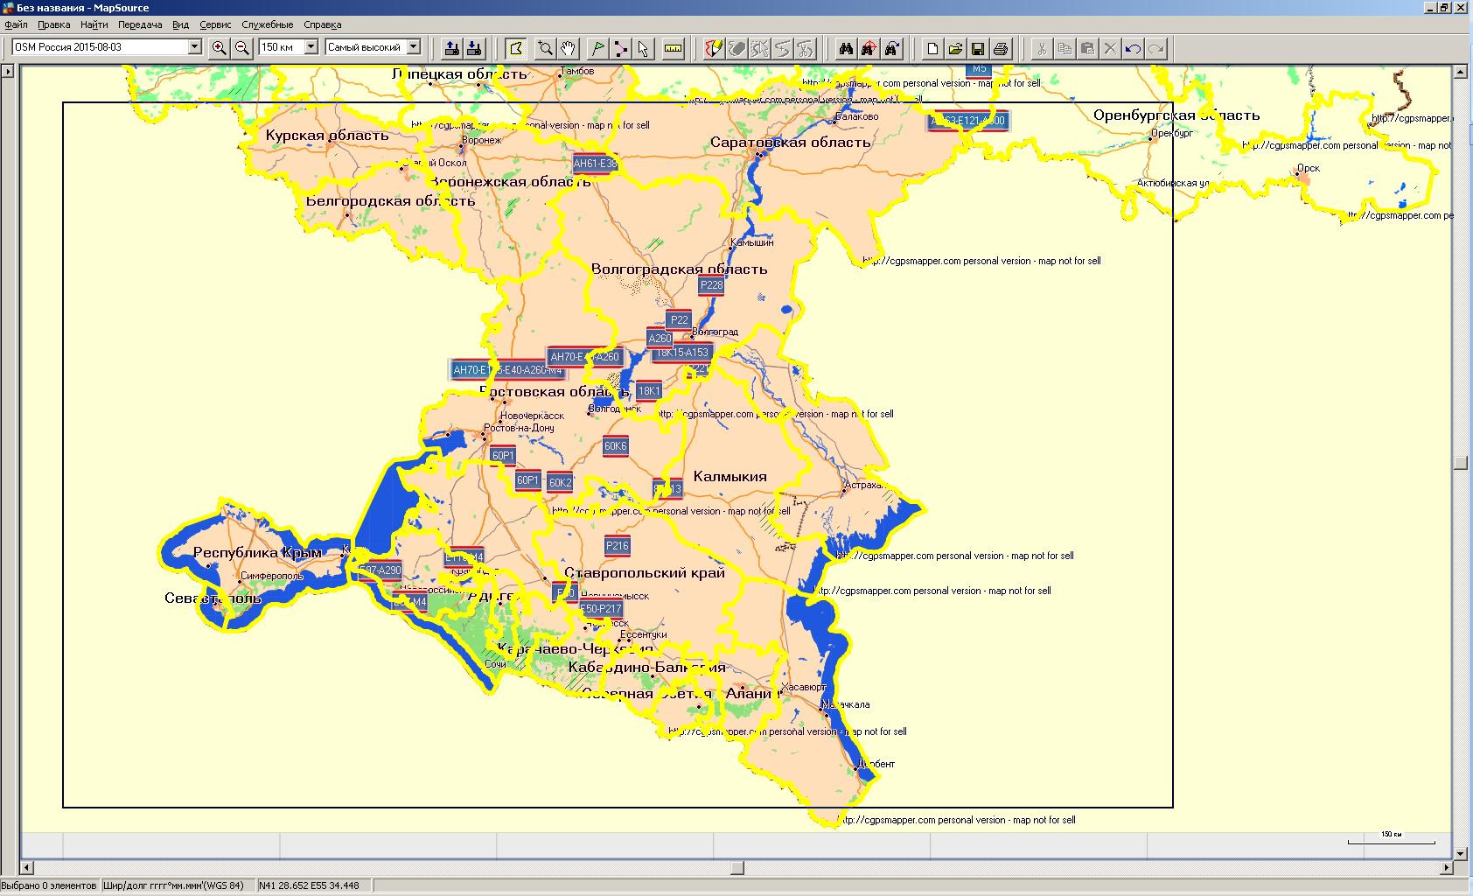Click the P216 road sign
This screenshot has width=1473, height=896.
(617, 546)
